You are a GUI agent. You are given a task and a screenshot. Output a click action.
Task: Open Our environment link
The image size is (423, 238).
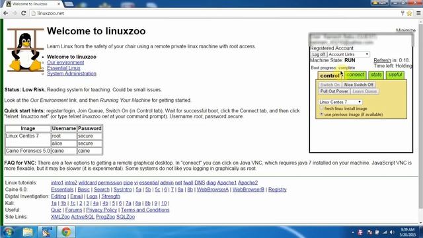point(65,62)
